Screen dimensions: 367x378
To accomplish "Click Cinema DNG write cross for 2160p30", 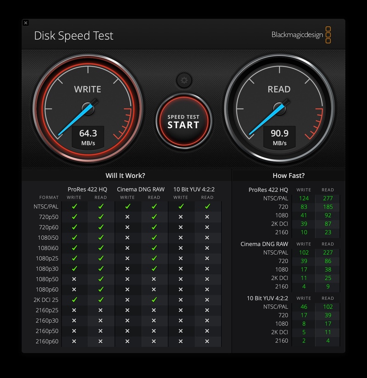I will 127,320.
